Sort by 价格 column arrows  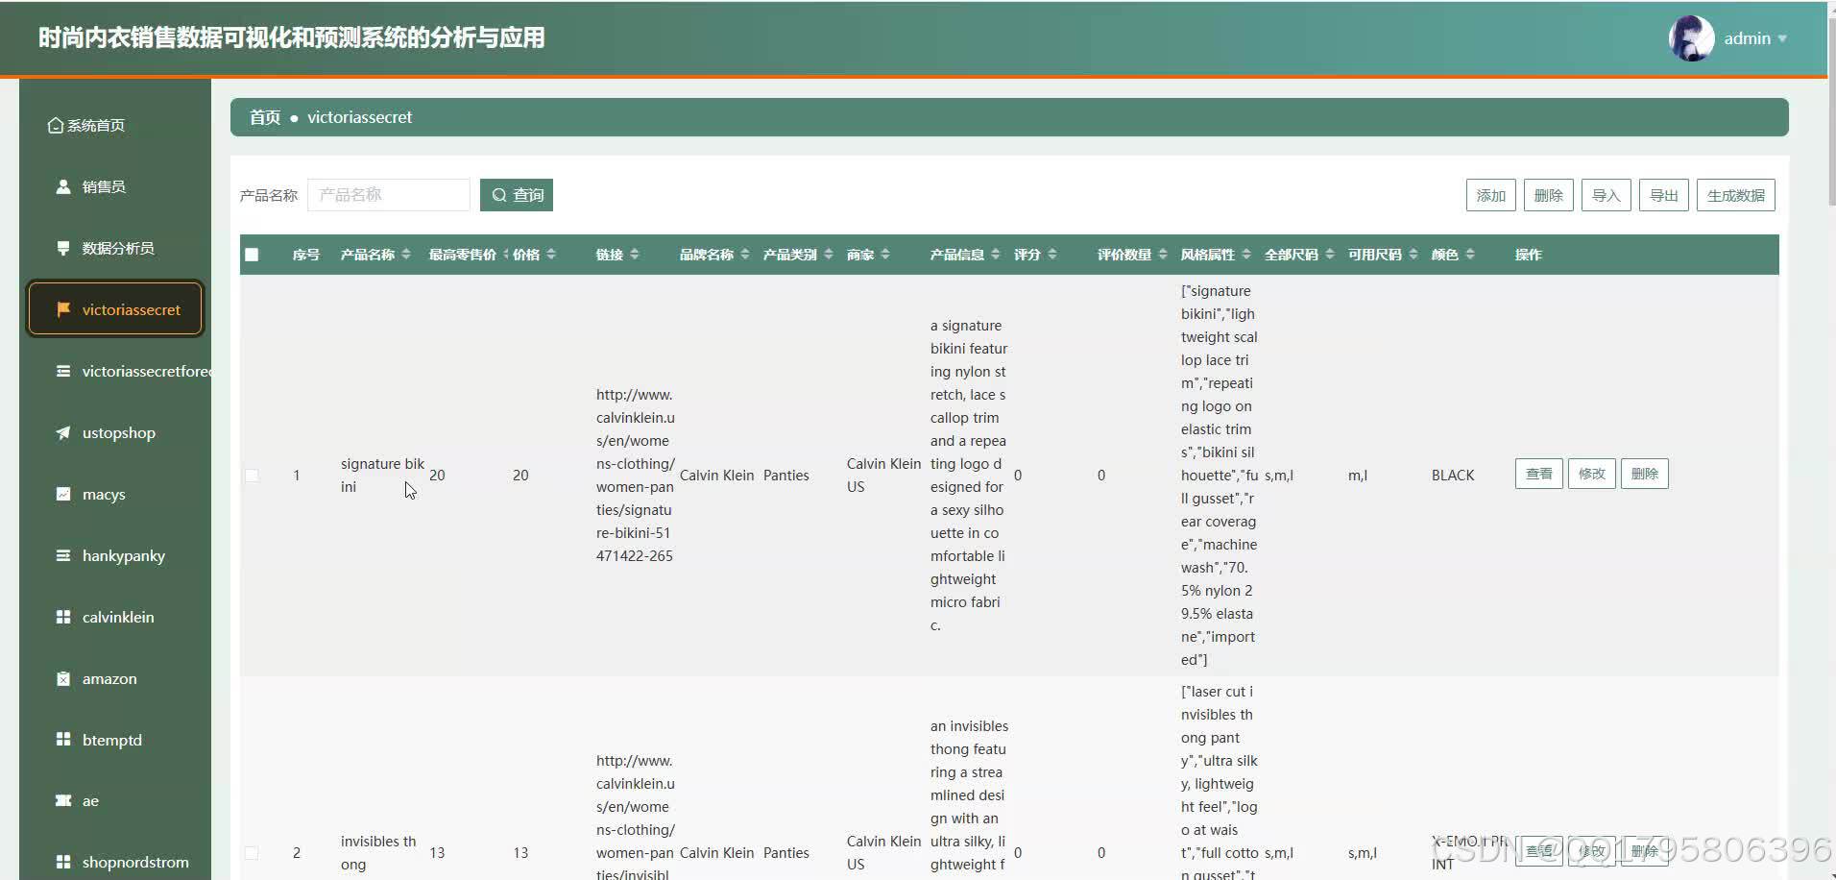click(x=551, y=254)
